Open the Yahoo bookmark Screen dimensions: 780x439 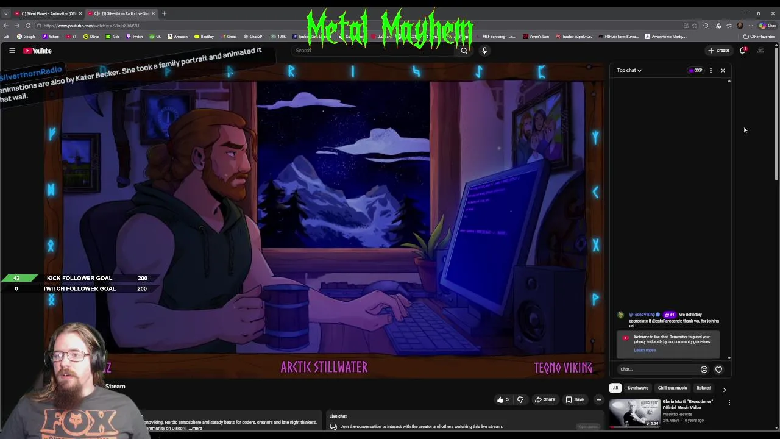(51, 37)
